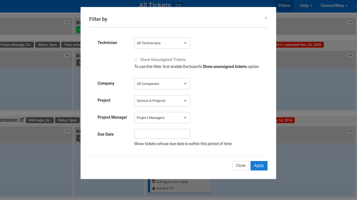This screenshot has height=200, width=357.
Task: Close the Filter by dialog with X
Action: 266,18
